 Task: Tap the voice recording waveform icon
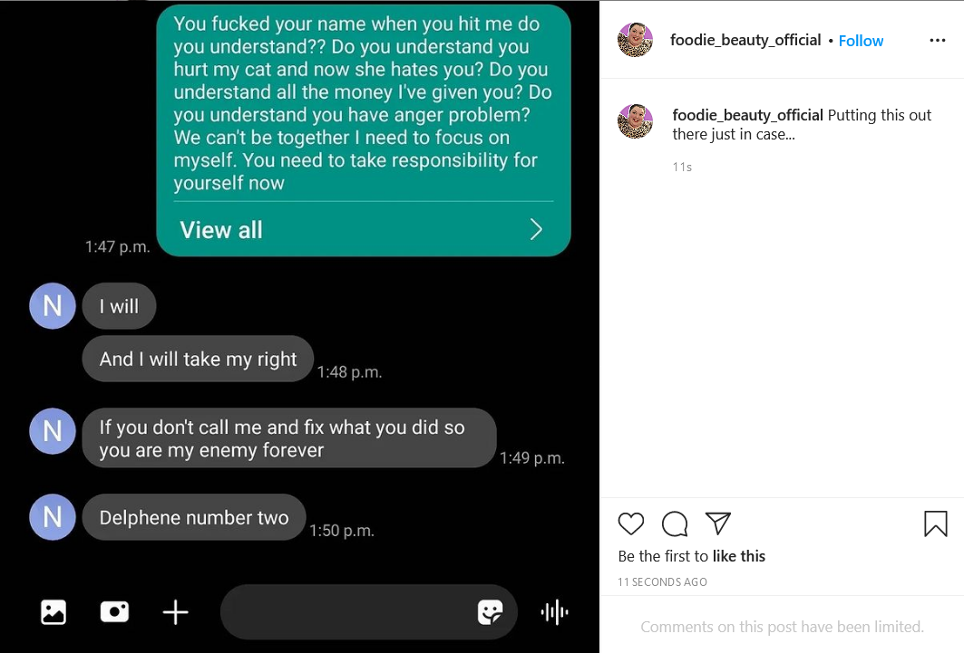[x=554, y=612]
